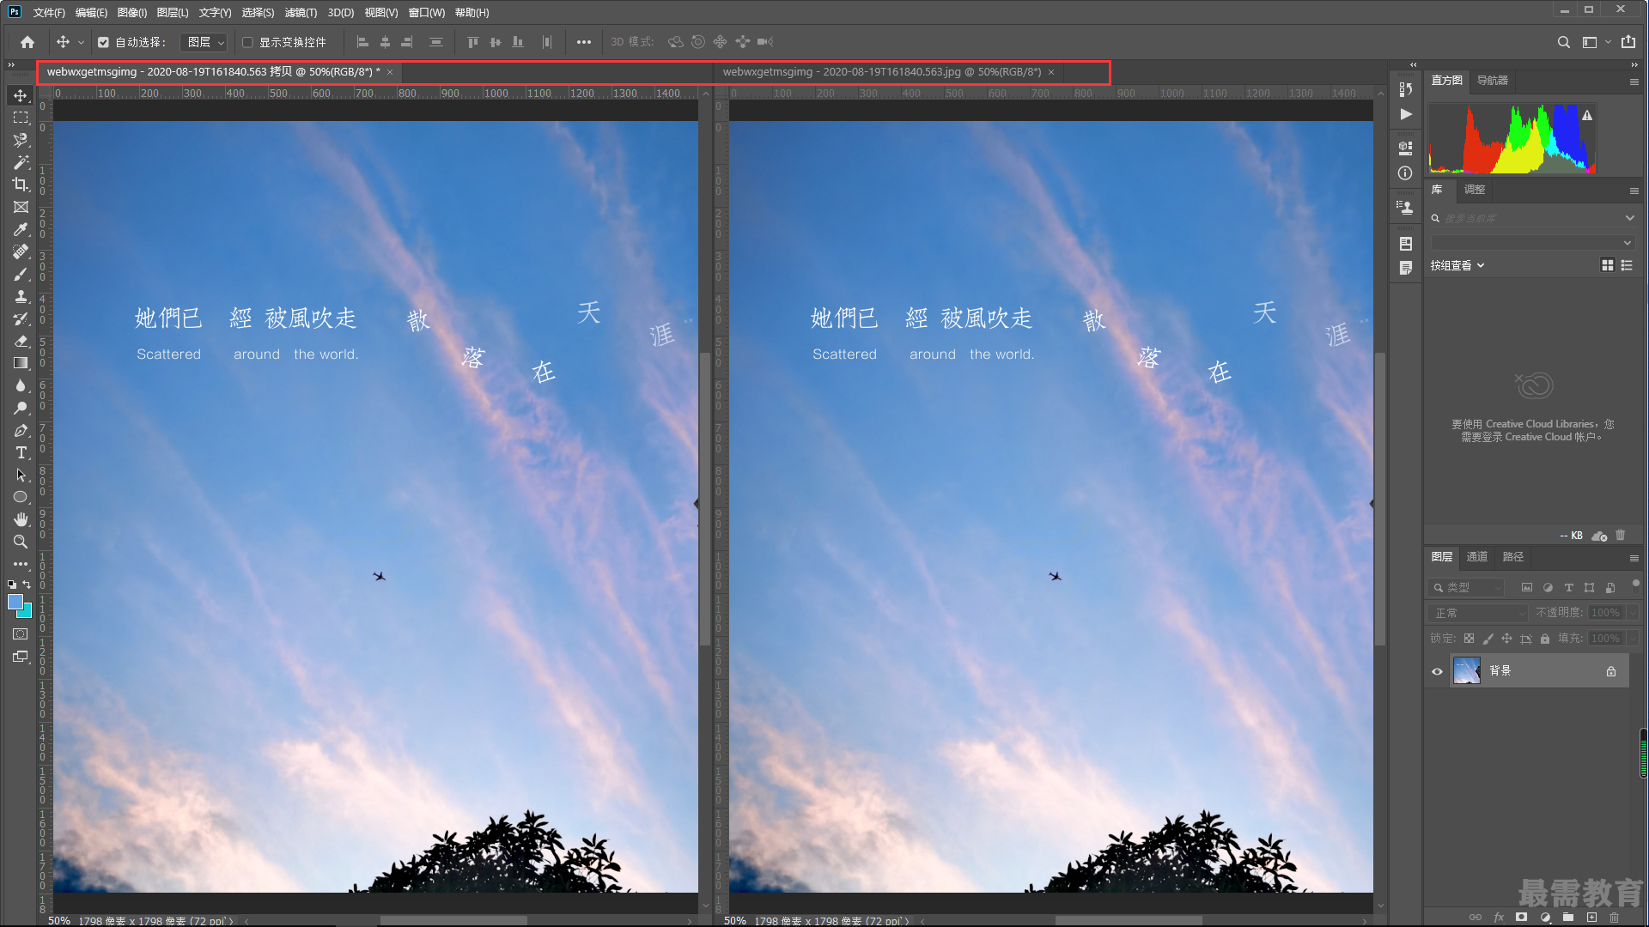The width and height of the screenshot is (1649, 927).
Task: Open the 滤镜(T) menu
Action: [x=301, y=12]
